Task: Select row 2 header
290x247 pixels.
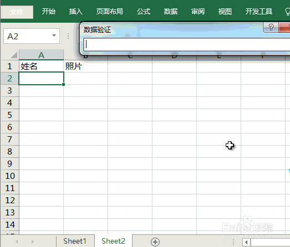Action: tap(9, 79)
